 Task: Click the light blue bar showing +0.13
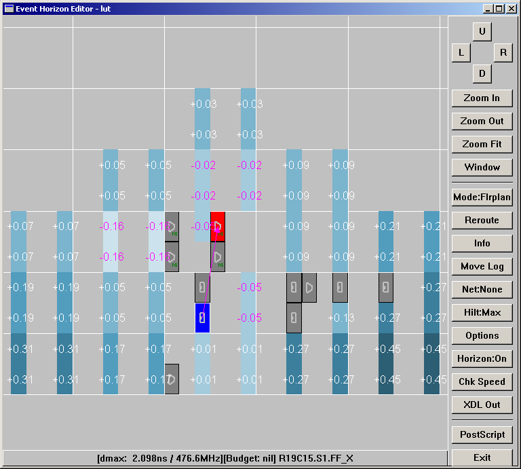coord(340,318)
